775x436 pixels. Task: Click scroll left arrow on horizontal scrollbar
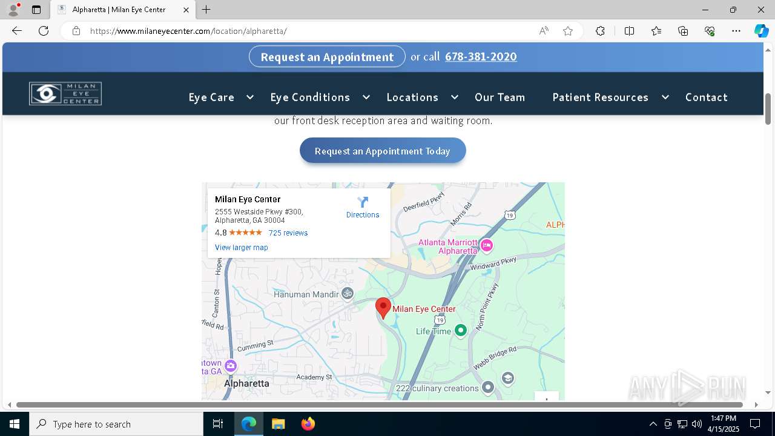point(9,405)
